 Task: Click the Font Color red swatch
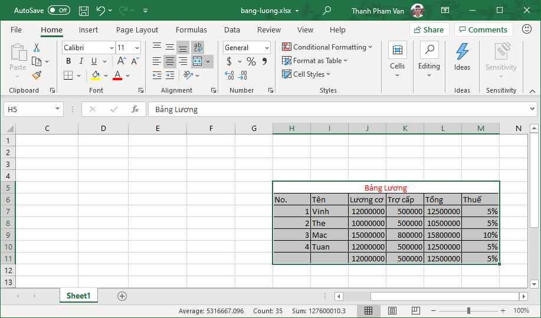click(x=117, y=76)
